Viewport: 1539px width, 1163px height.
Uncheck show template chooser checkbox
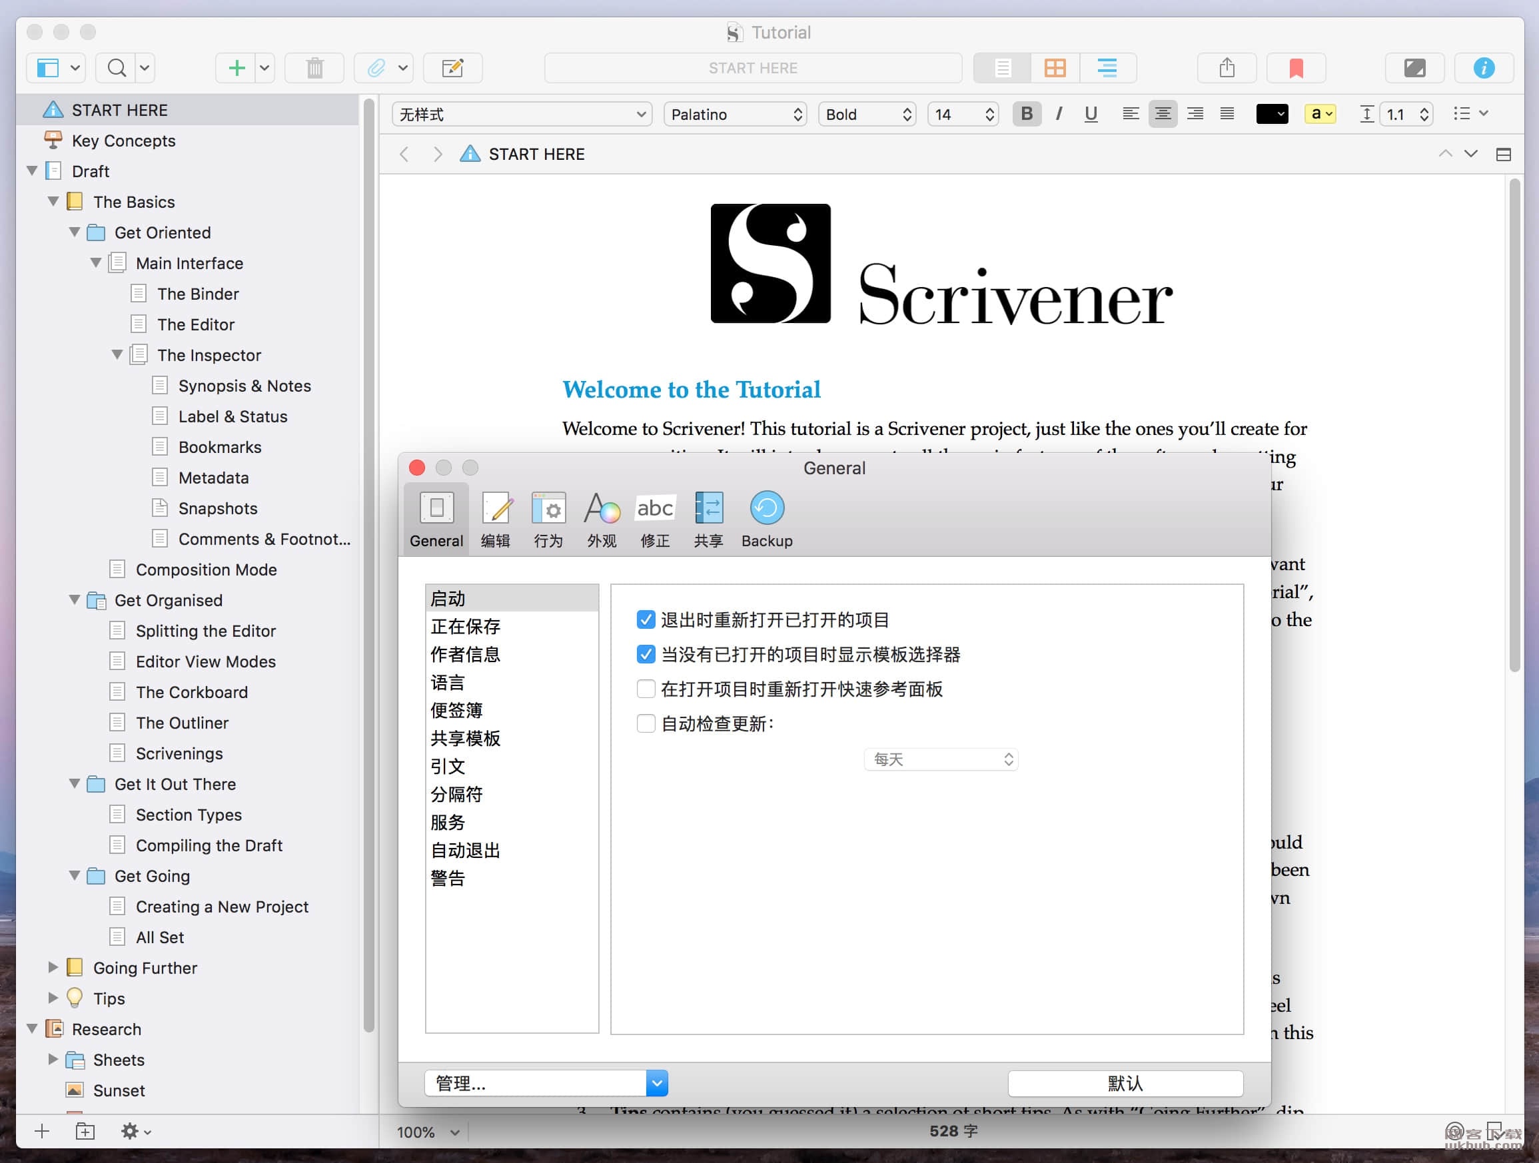tap(646, 655)
